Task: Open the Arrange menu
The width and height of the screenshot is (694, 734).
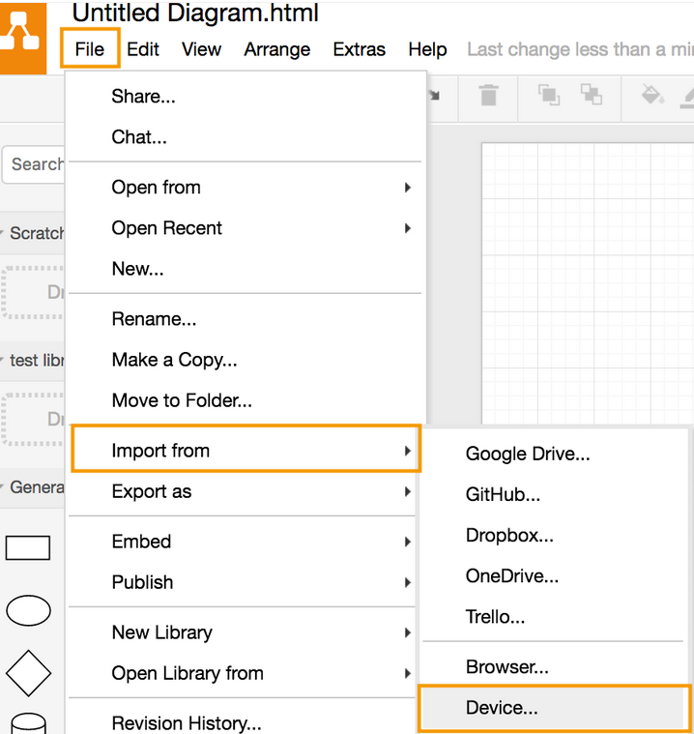Action: pyautogui.click(x=277, y=49)
